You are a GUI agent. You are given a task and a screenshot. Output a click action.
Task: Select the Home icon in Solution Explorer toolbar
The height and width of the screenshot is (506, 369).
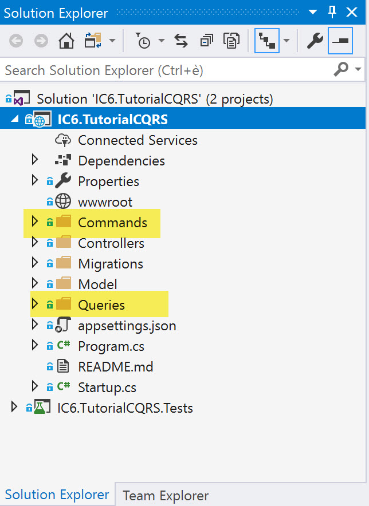tap(65, 41)
